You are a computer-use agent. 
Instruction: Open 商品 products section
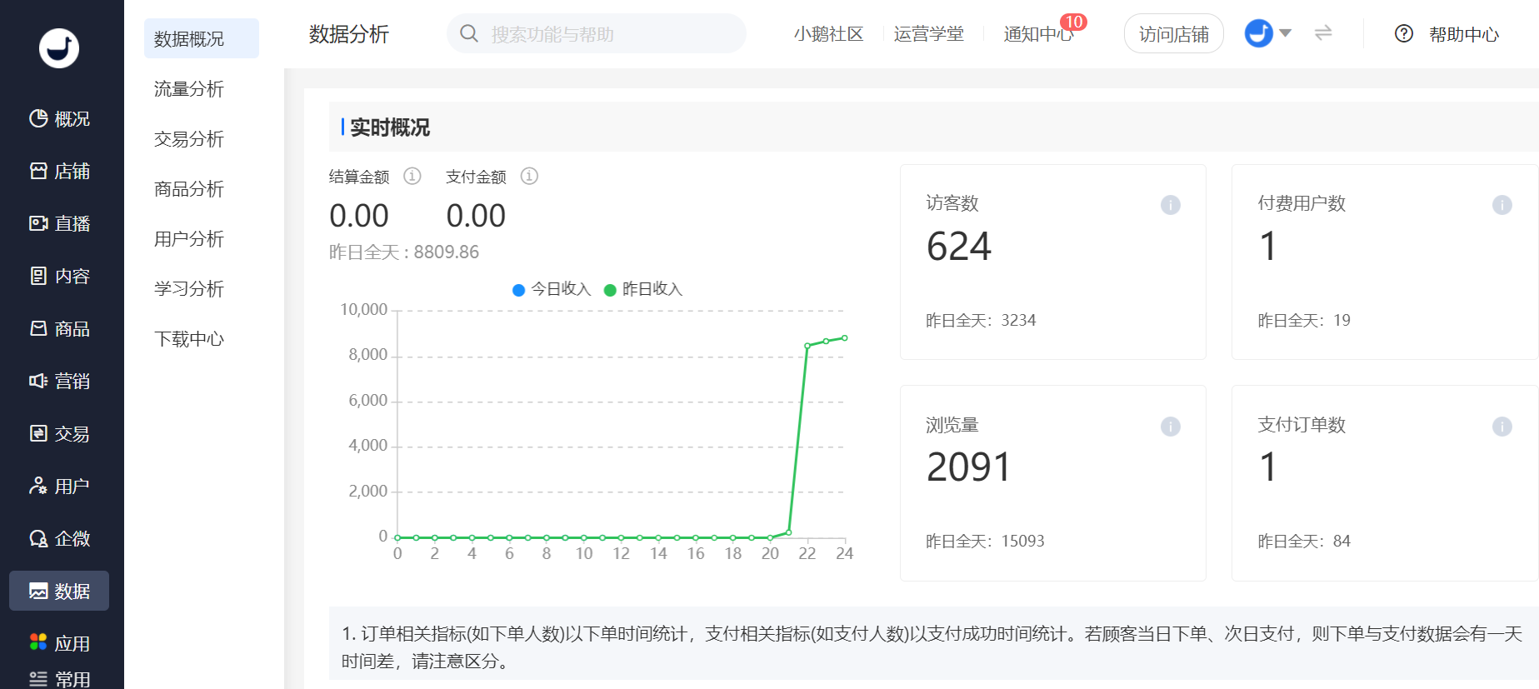click(x=59, y=329)
